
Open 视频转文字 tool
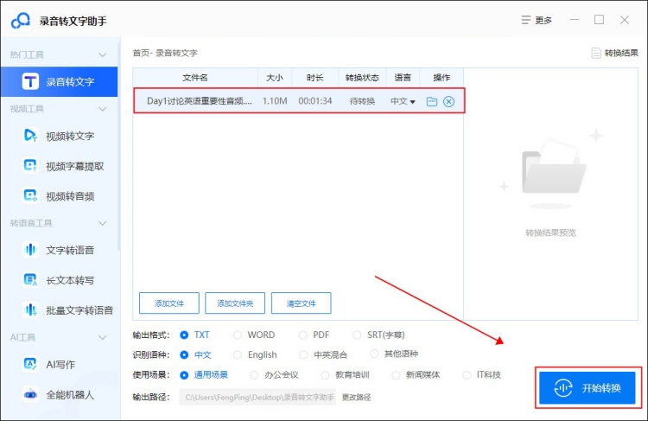59,136
